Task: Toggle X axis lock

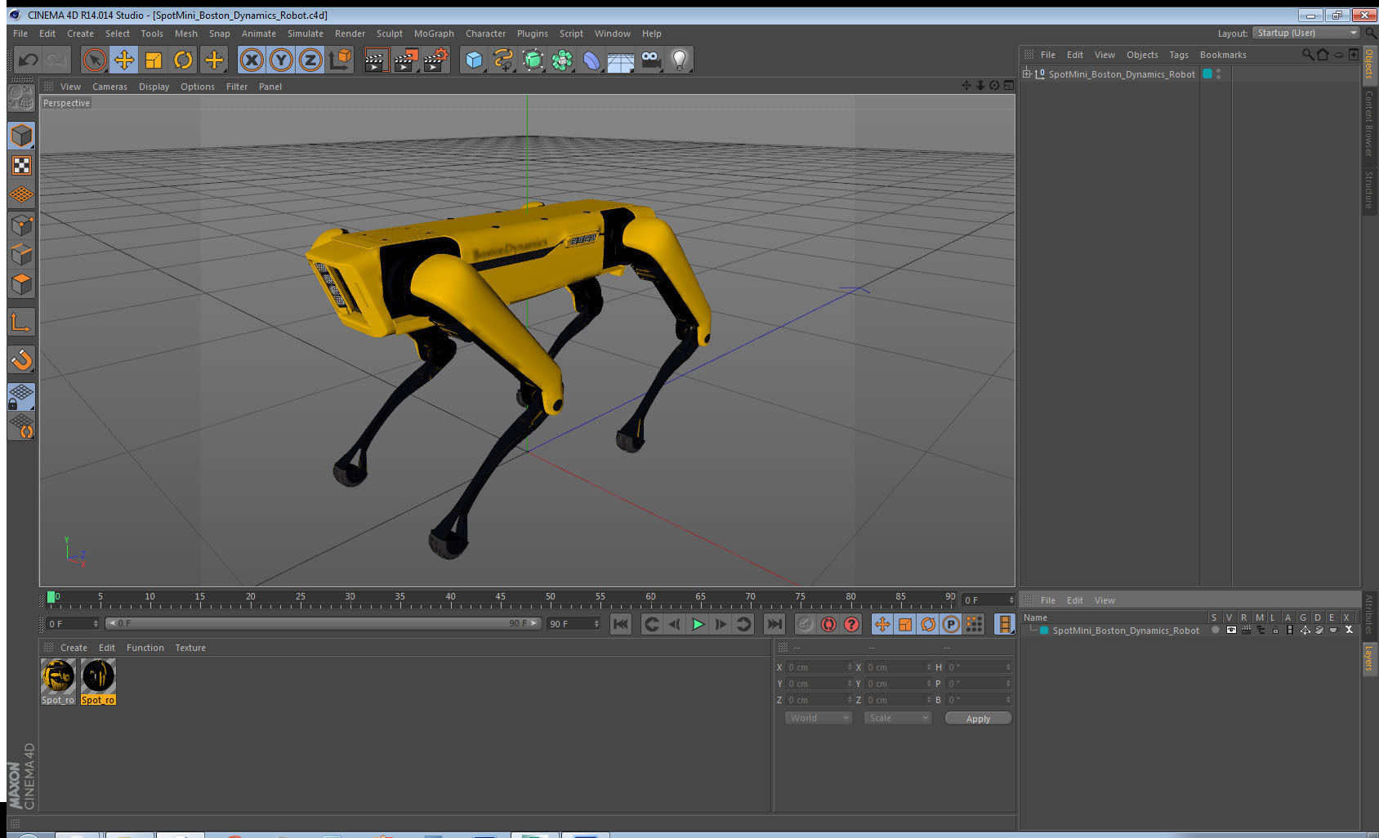Action: click(252, 60)
